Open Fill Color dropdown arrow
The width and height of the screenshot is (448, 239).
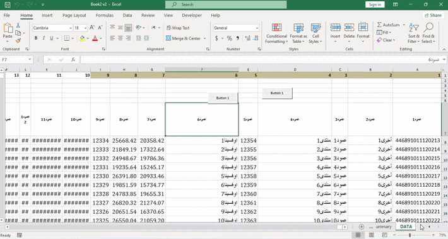click(88, 38)
